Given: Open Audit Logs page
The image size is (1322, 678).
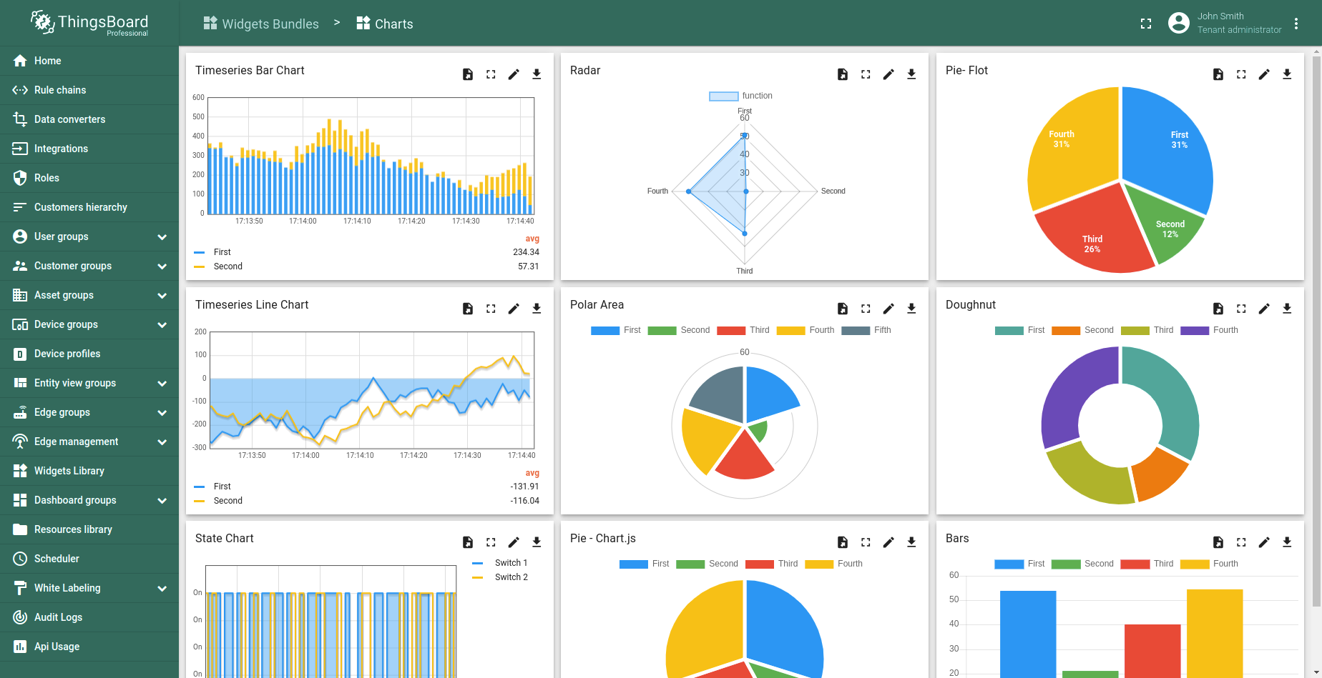Looking at the screenshot, I should pos(89,617).
